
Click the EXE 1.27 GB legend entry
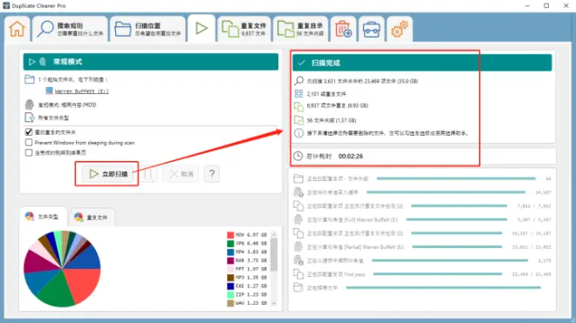pyautogui.click(x=247, y=286)
